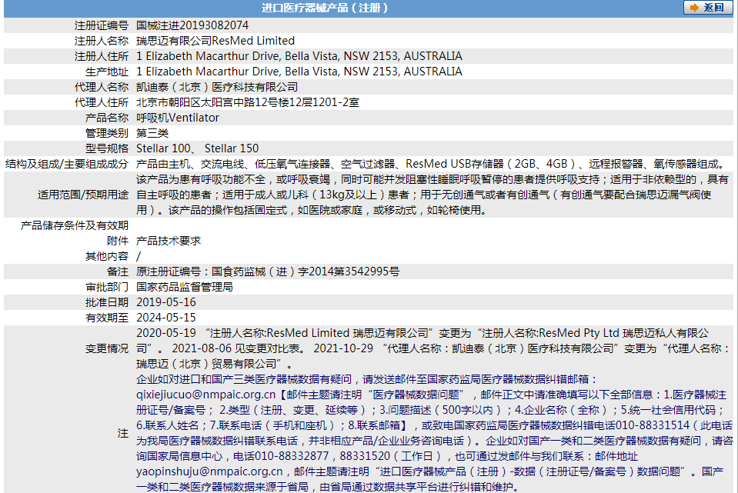Click the 结构及组成/主要组成成分 label
The height and width of the screenshot is (493, 738).
[x=67, y=164]
